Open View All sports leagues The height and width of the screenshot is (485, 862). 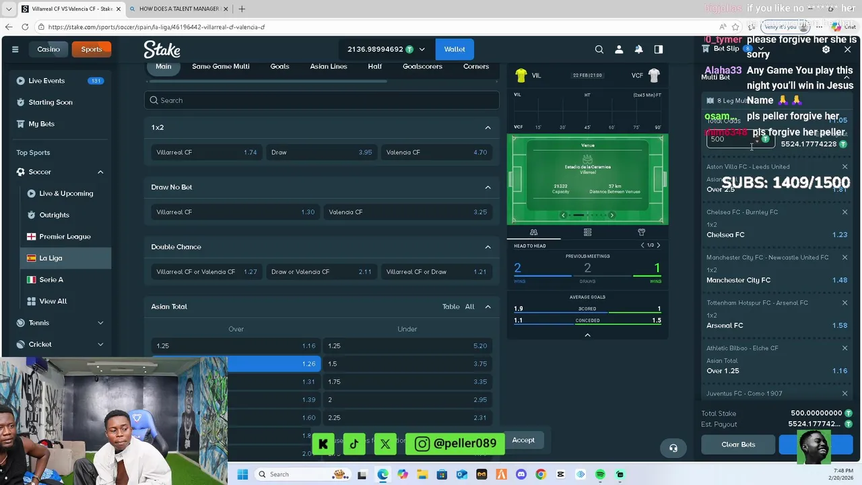pyautogui.click(x=53, y=301)
